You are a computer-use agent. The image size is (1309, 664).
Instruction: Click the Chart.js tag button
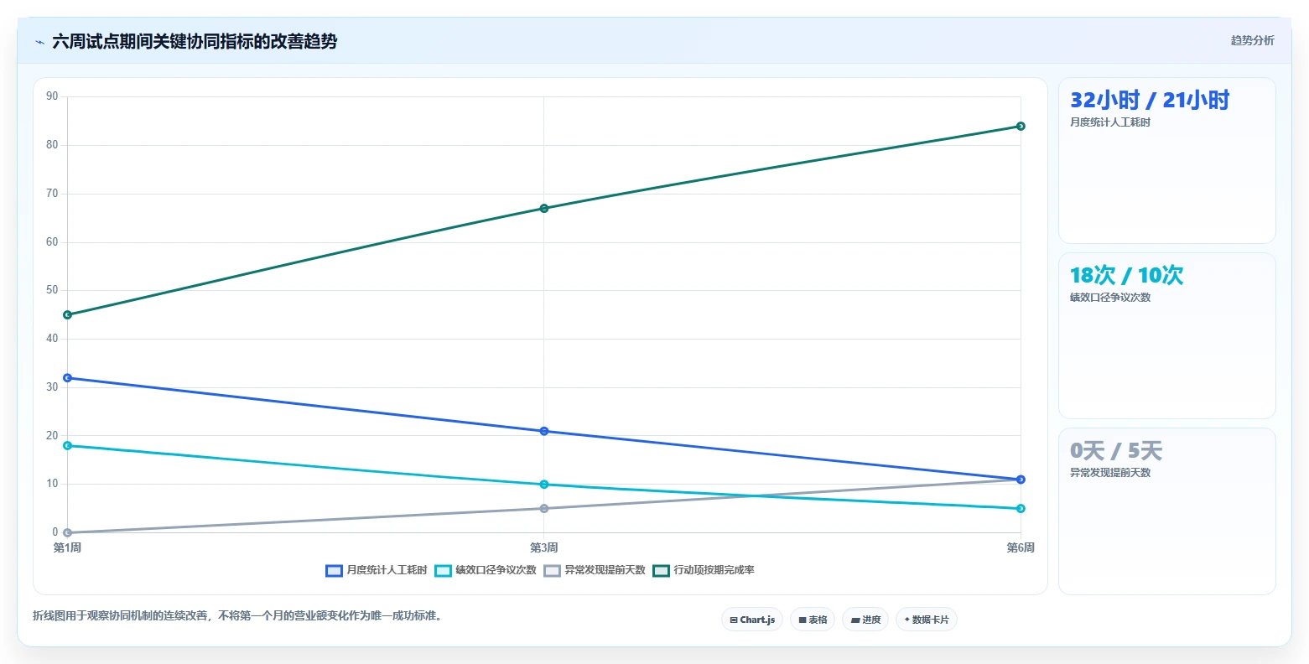[x=752, y=620]
